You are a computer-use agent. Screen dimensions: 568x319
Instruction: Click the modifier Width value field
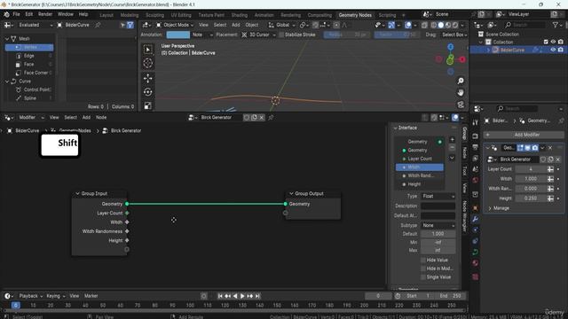point(531,179)
